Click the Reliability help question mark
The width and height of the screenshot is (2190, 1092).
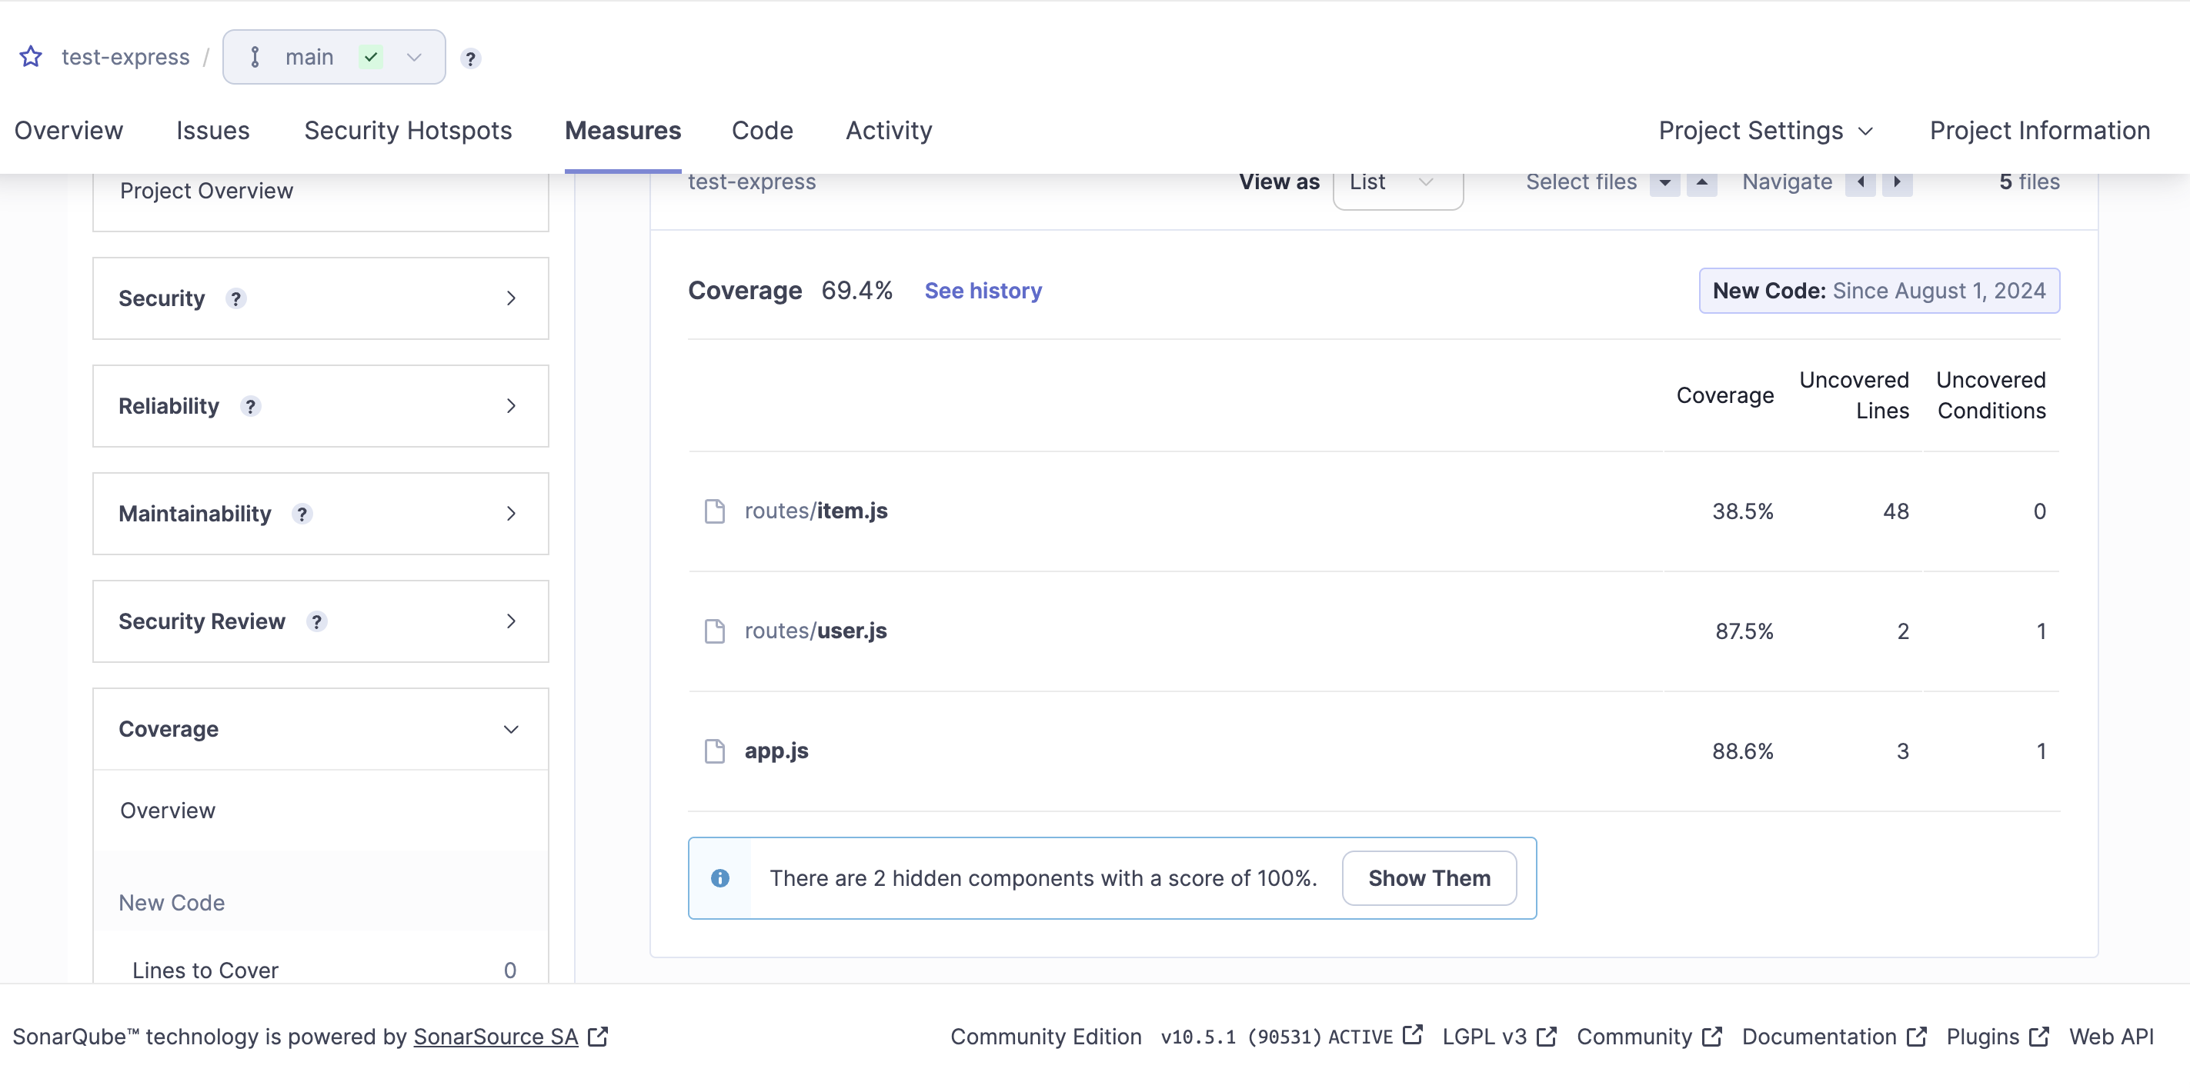pyautogui.click(x=250, y=407)
